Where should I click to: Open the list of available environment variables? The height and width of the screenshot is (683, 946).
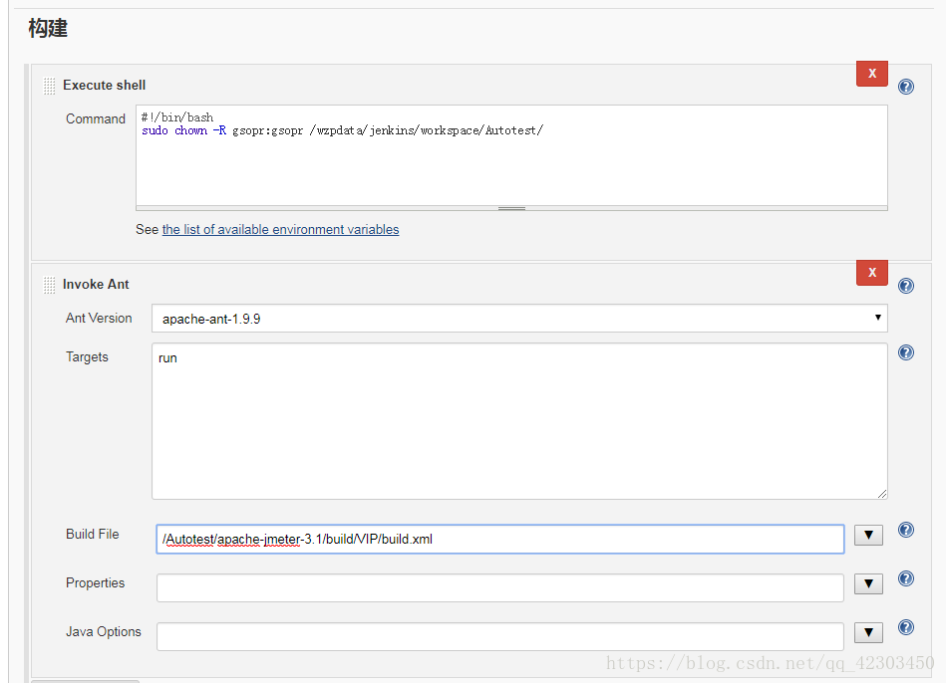(x=280, y=230)
